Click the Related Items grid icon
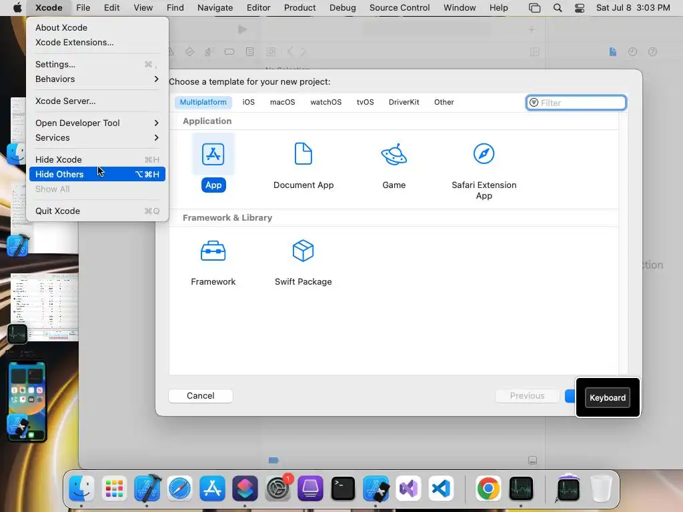 pos(271,52)
